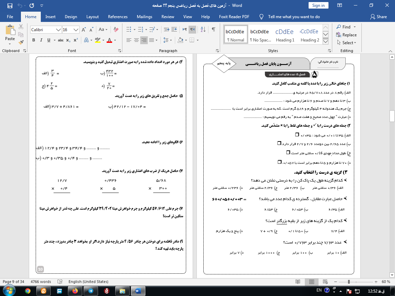Click the Sign in button

pos(318,5)
